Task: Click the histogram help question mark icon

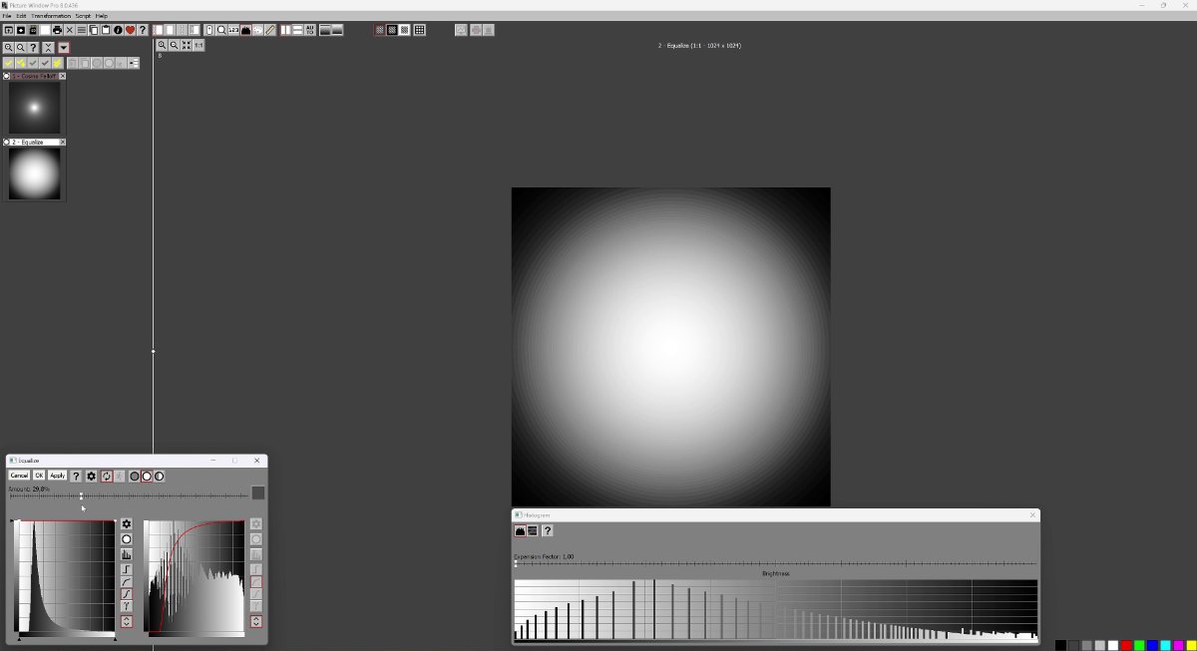Action: pyautogui.click(x=547, y=531)
